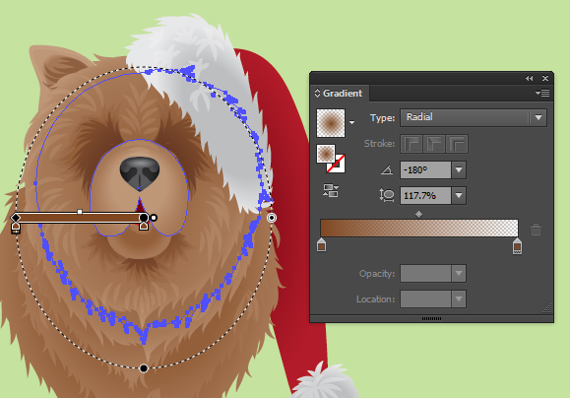Collapse the panel with double-arrow icon
This screenshot has width=570, height=398.
coord(530,78)
